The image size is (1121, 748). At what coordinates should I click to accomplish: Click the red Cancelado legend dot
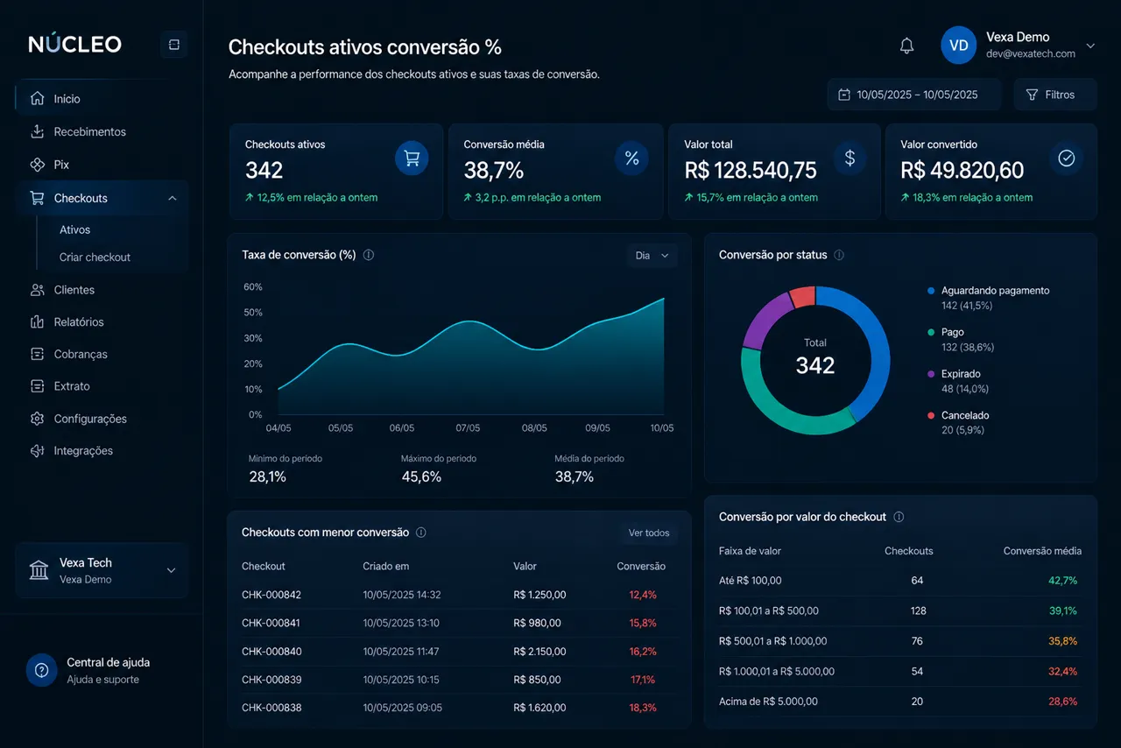click(x=931, y=415)
